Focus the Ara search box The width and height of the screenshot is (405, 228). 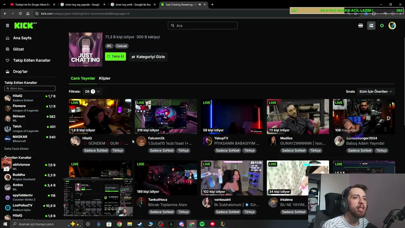coord(202,26)
